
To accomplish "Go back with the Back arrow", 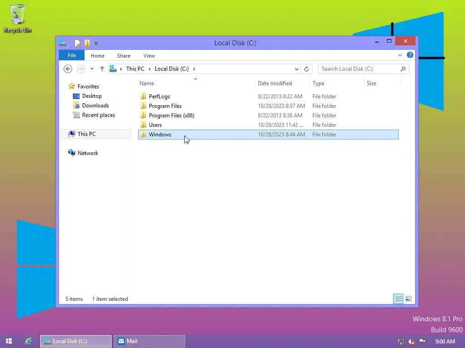I will 68,69.
